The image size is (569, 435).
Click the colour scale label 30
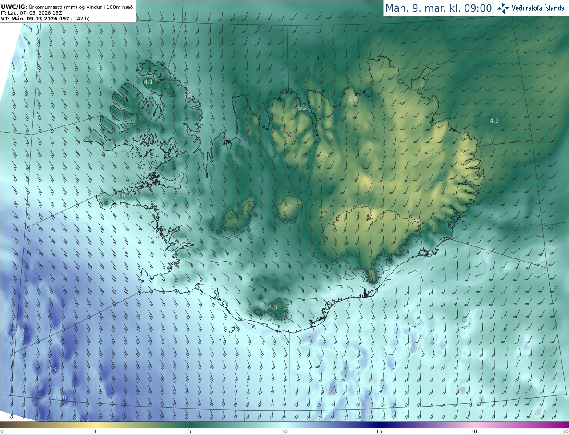coord(474,432)
